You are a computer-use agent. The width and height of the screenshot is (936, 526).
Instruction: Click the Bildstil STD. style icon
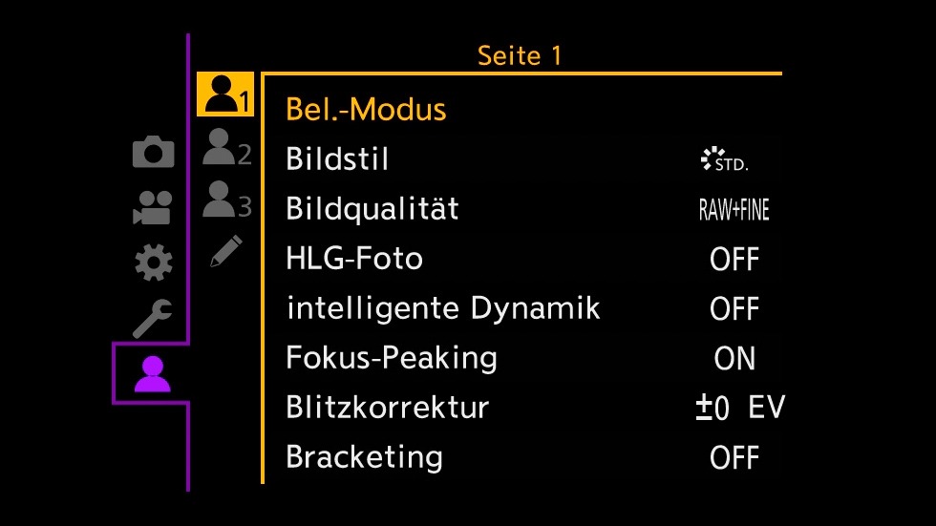[724, 159]
